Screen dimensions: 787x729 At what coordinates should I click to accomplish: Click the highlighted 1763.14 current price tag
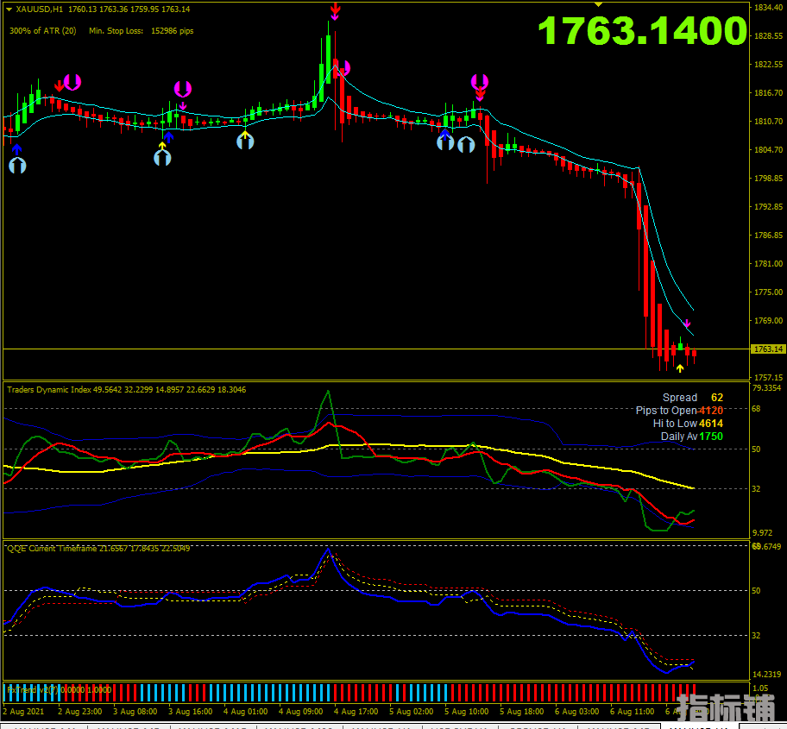tap(768, 349)
